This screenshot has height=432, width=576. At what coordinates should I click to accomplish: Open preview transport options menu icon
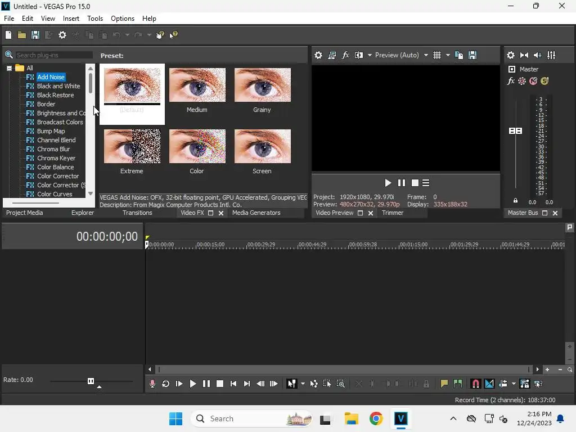[426, 183]
